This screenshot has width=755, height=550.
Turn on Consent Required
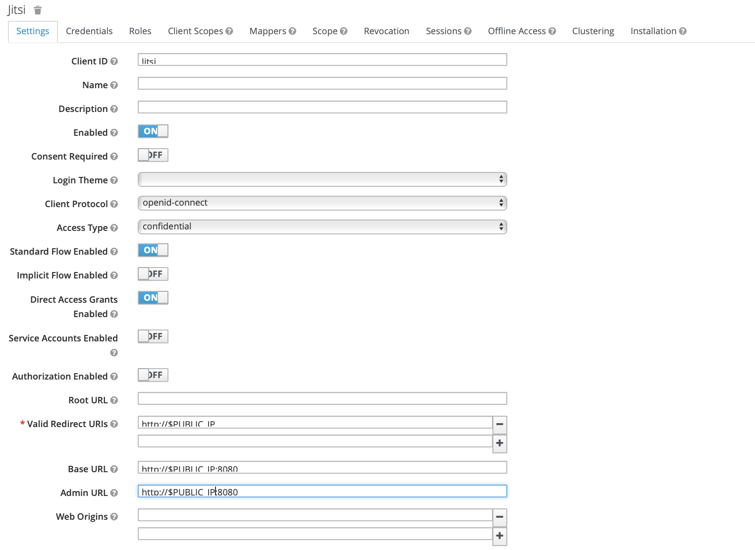coord(153,155)
